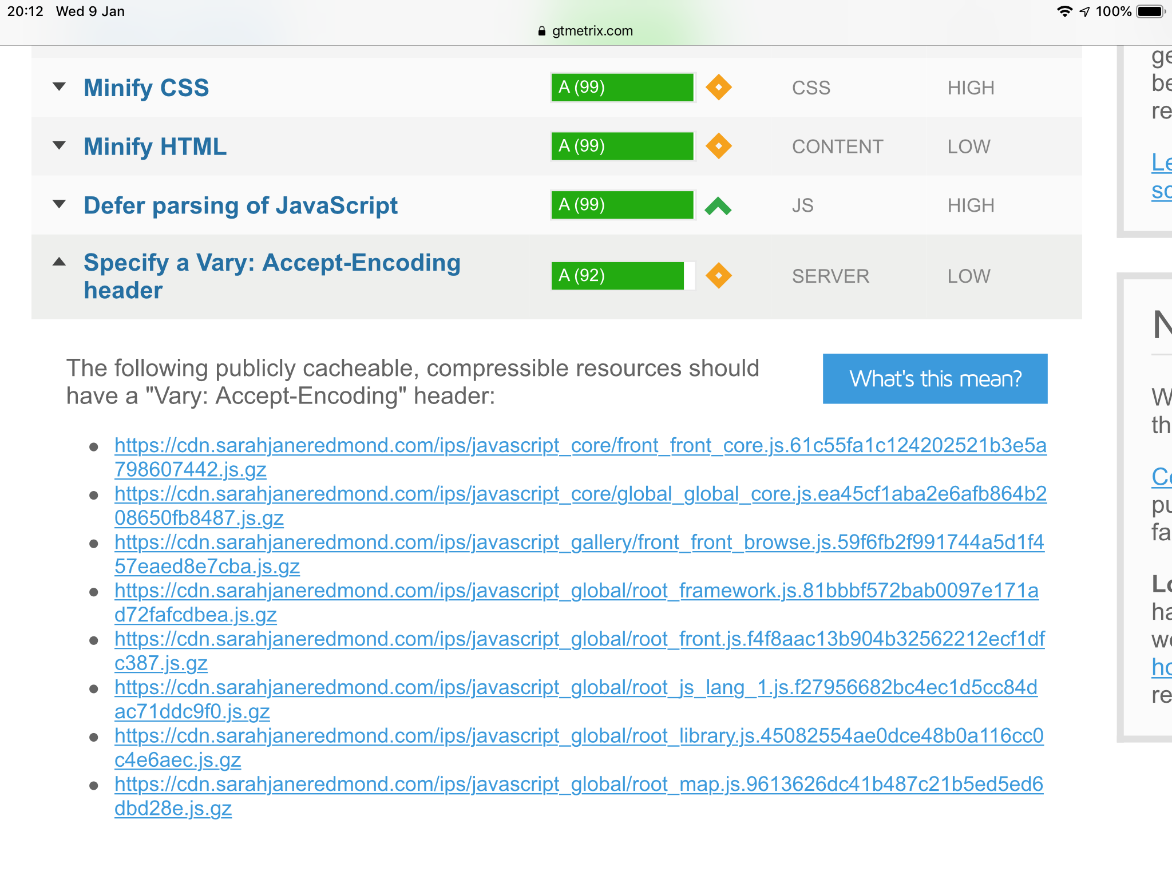Click the Minify CSS A (99) score bar

tap(623, 88)
